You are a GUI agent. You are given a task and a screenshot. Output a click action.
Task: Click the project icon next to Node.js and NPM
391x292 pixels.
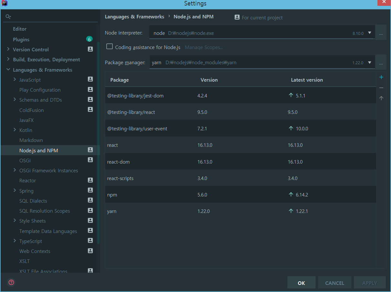(x=90, y=150)
